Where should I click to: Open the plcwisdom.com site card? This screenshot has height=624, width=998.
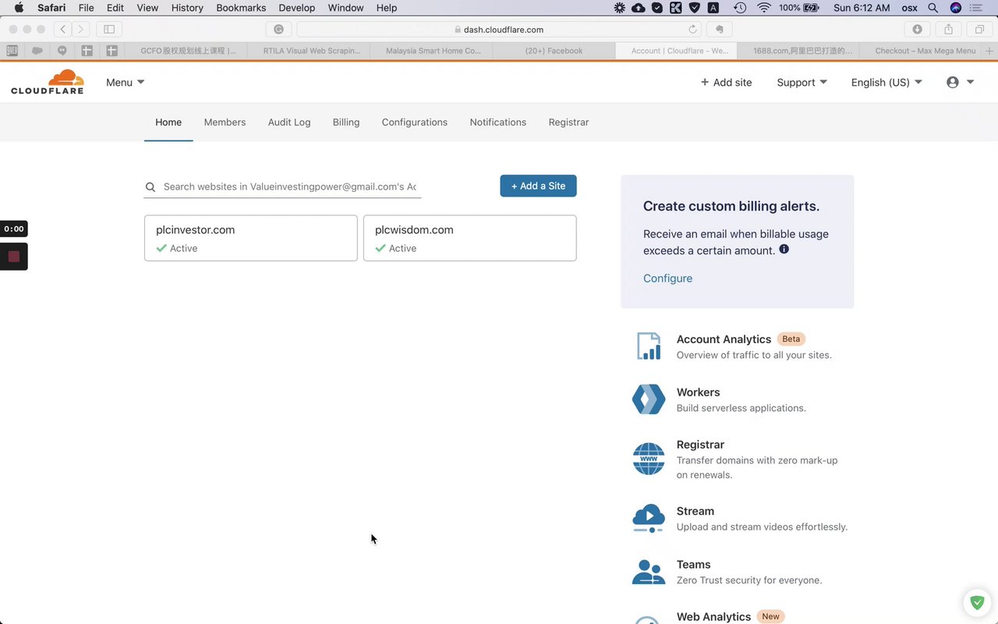click(x=470, y=238)
